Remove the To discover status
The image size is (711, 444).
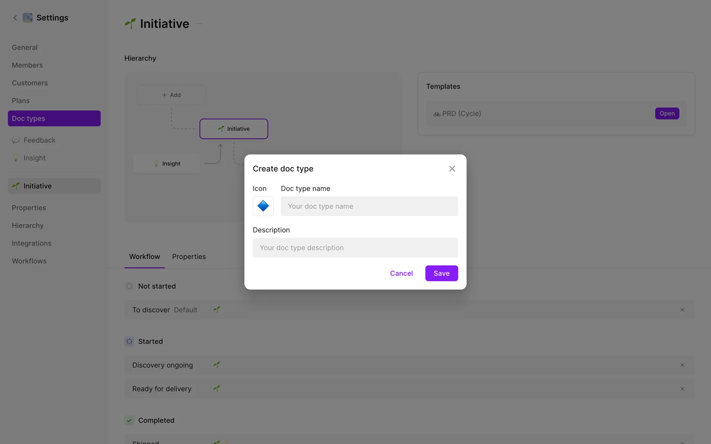tap(682, 310)
